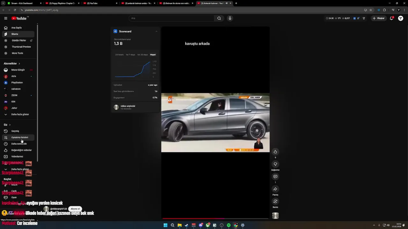Switch to Stream - Kick Dashboard tab

click(x=25, y=3)
